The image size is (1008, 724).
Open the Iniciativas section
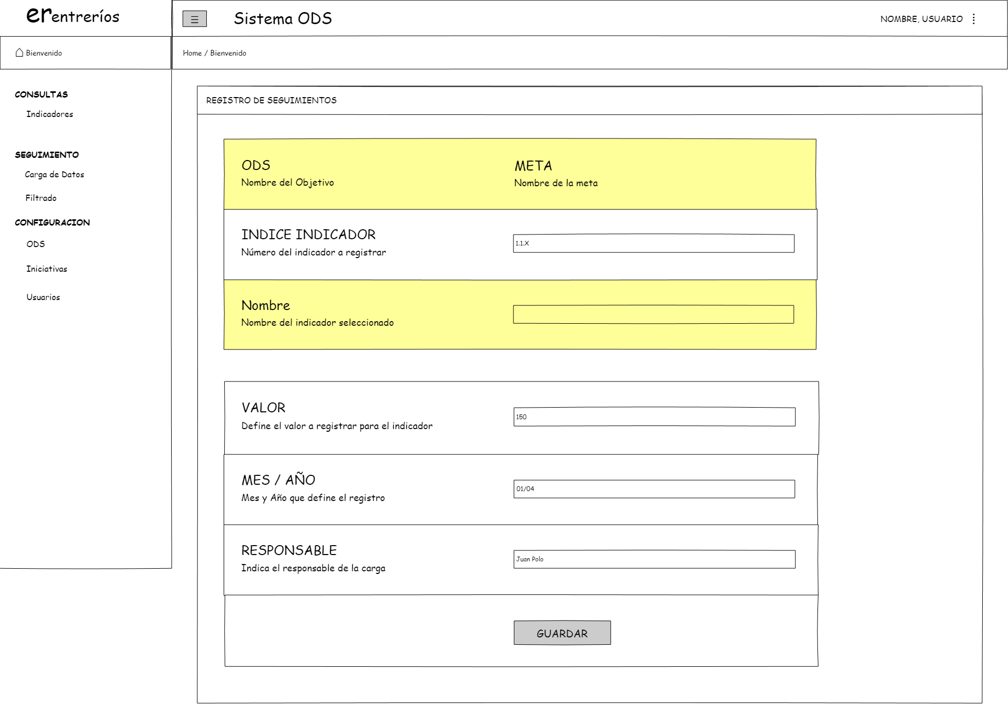coord(47,269)
